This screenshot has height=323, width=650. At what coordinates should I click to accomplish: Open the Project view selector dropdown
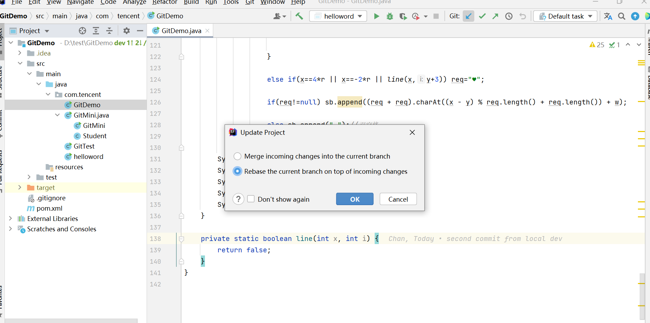pos(47,31)
